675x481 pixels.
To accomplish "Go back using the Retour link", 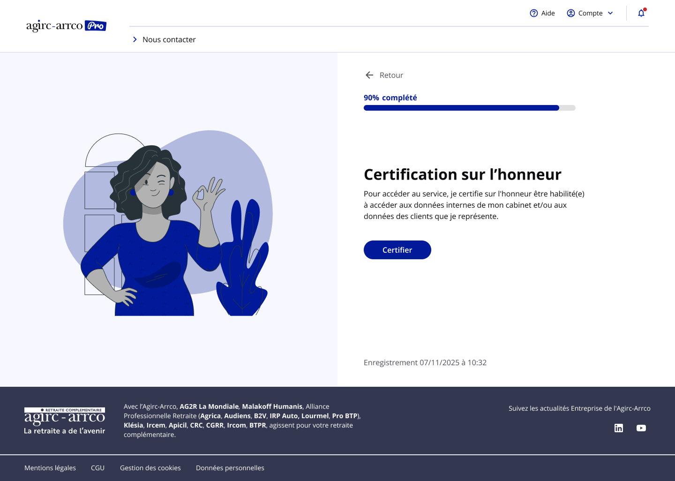I will (391, 75).
